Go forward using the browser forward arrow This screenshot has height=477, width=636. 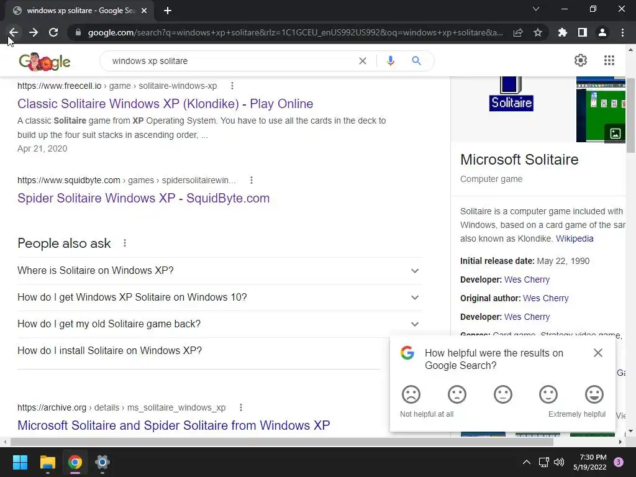(34, 32)
